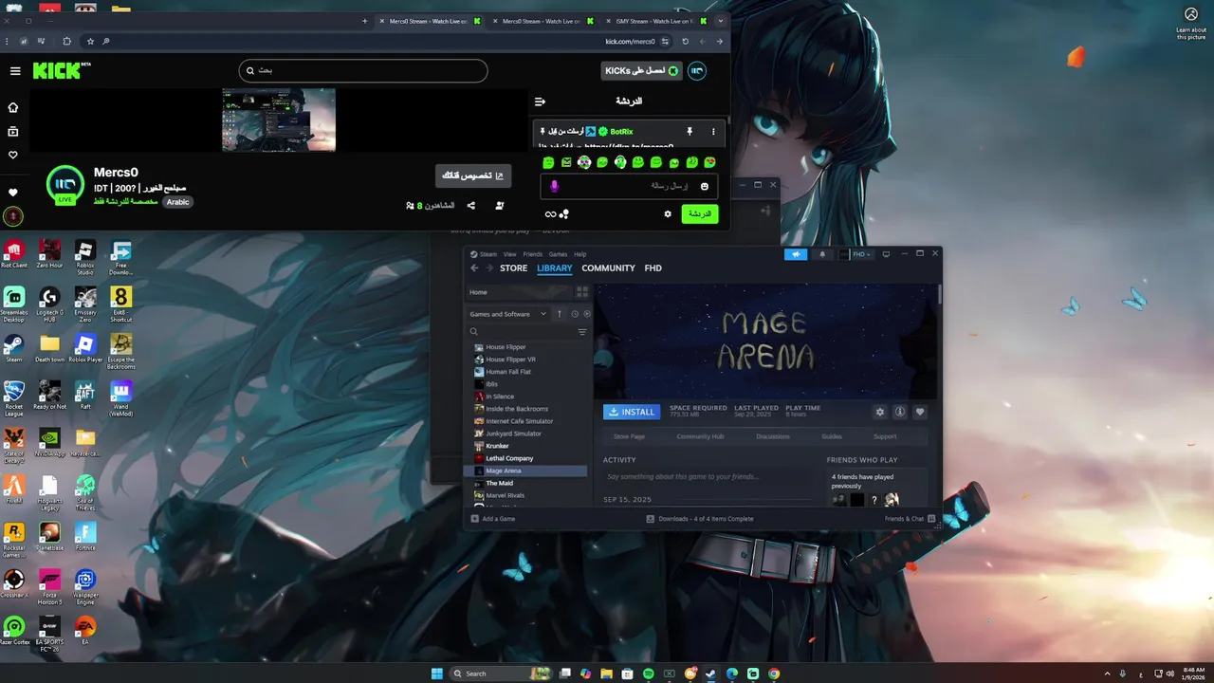Select Lethal Company in Steam library
1214x683 pixels.
pyautogui.click(x=509, y=458)
